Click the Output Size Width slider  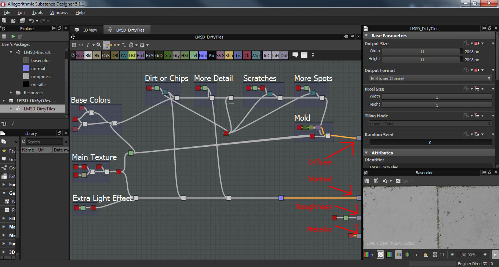[422, 51]
